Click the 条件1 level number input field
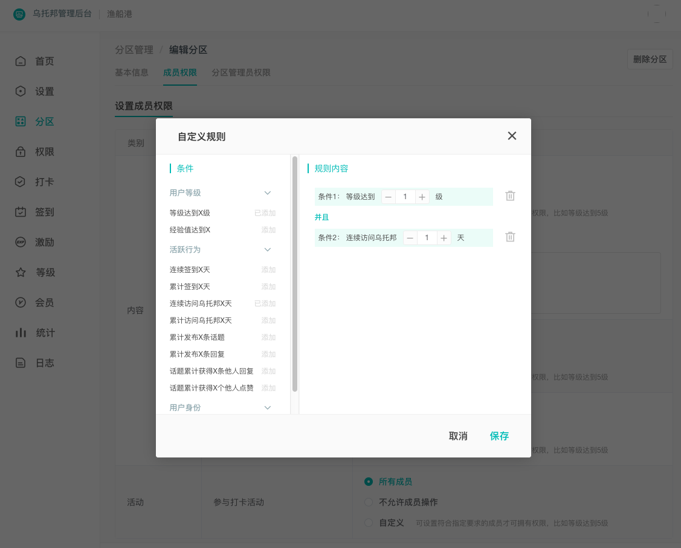 tap(405, 197)
